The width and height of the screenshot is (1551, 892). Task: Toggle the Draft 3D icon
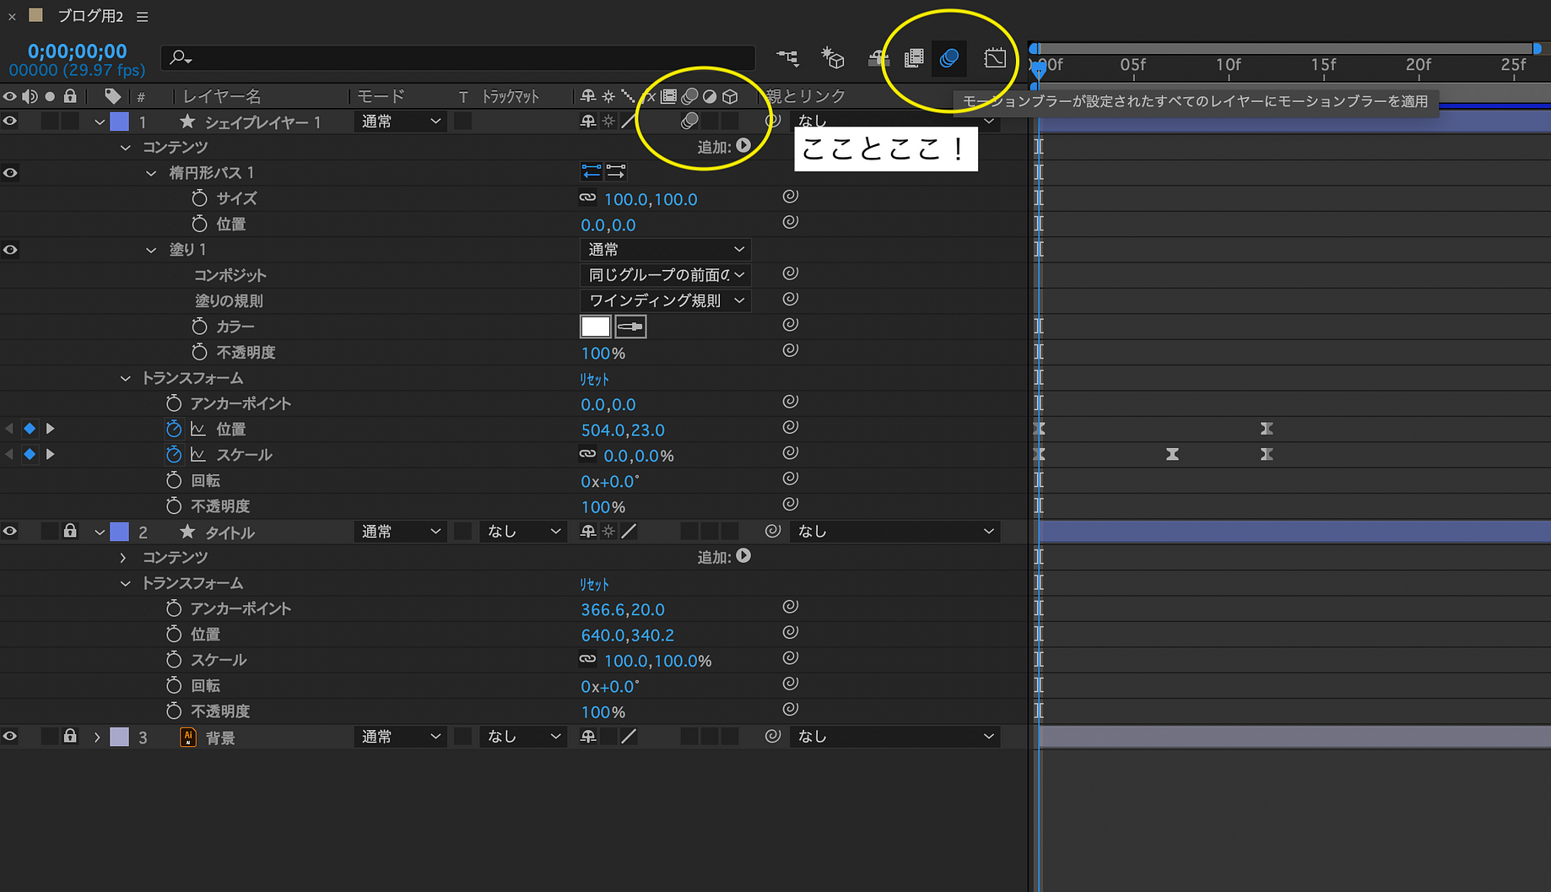pyautogui.click(x=833, y=57)
